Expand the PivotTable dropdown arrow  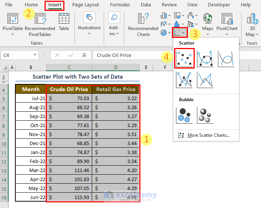[13, 34]
